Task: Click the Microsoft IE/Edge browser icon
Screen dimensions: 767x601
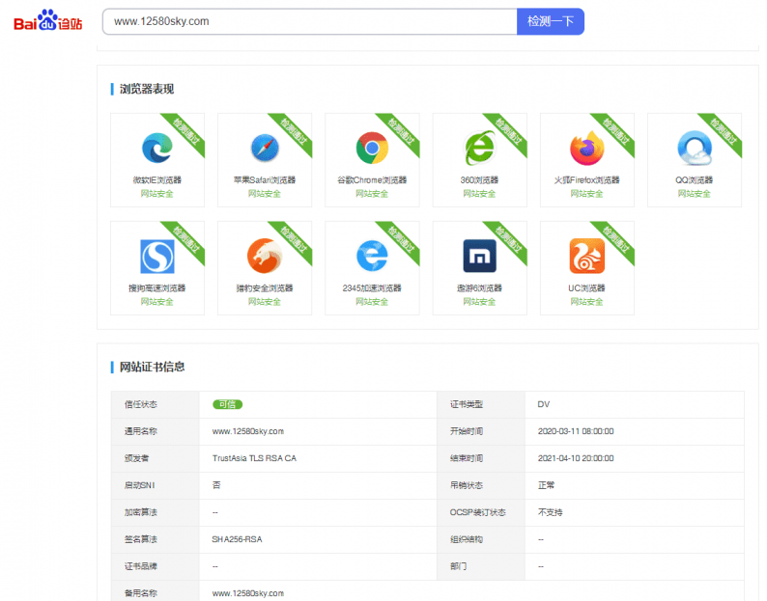Action: [x=157, y=148]
